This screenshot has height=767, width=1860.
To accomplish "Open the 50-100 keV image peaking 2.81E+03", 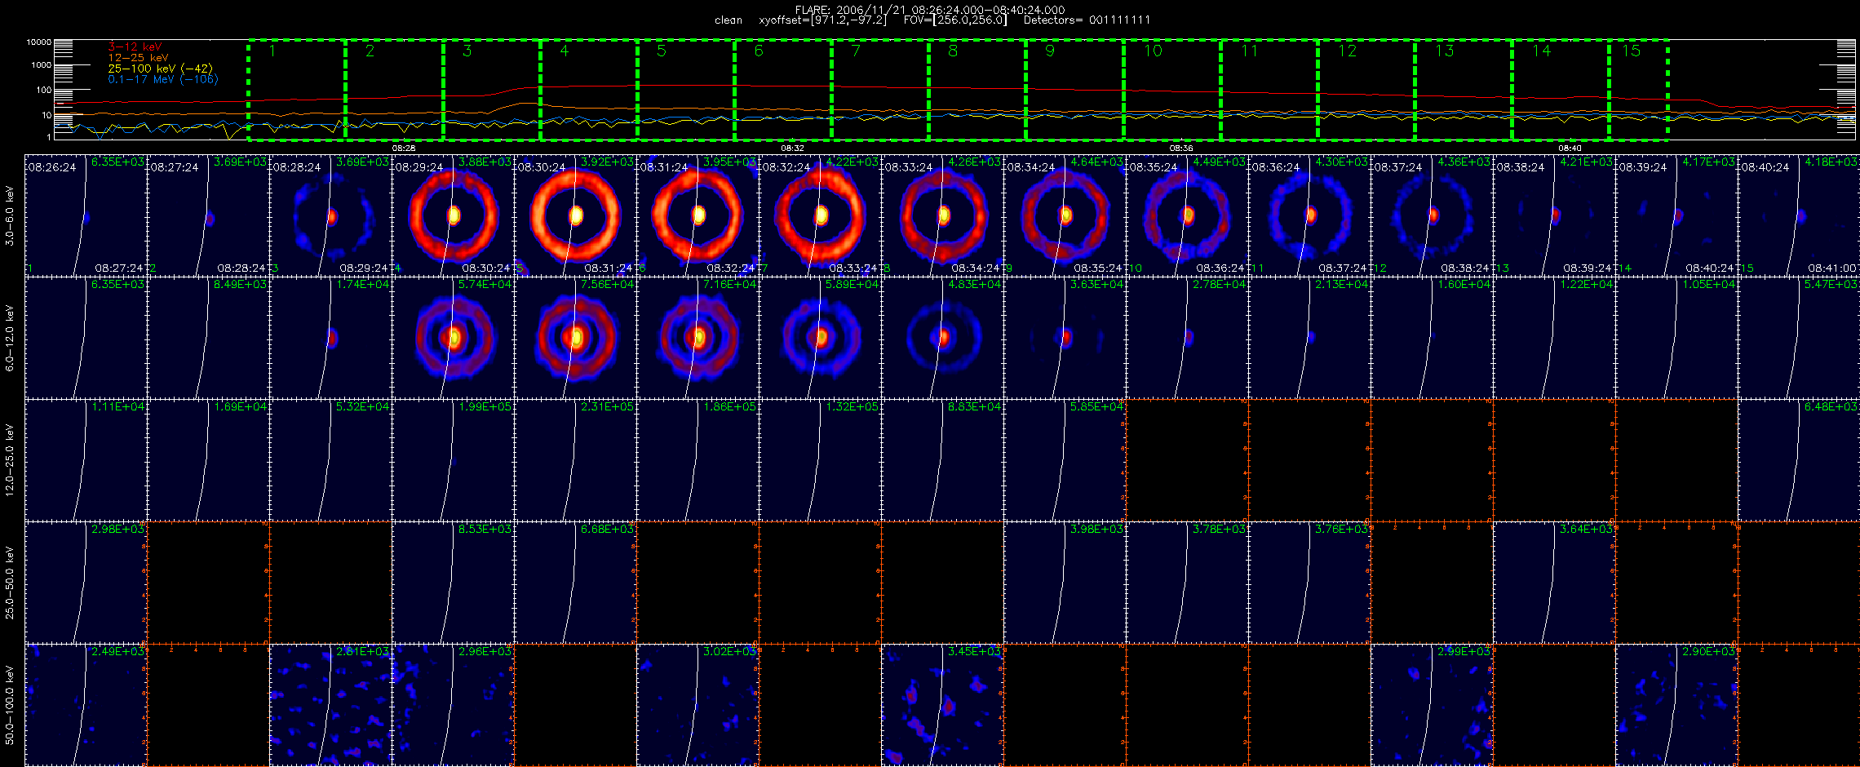I will (331, 705).
